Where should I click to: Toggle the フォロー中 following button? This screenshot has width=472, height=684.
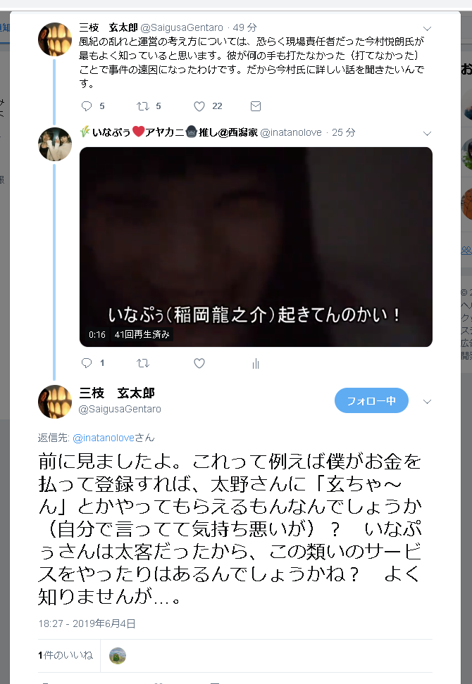pos(371,400)
